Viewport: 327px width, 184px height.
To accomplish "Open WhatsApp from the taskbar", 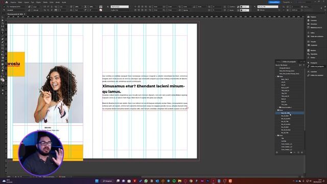I will coord(146,181).
